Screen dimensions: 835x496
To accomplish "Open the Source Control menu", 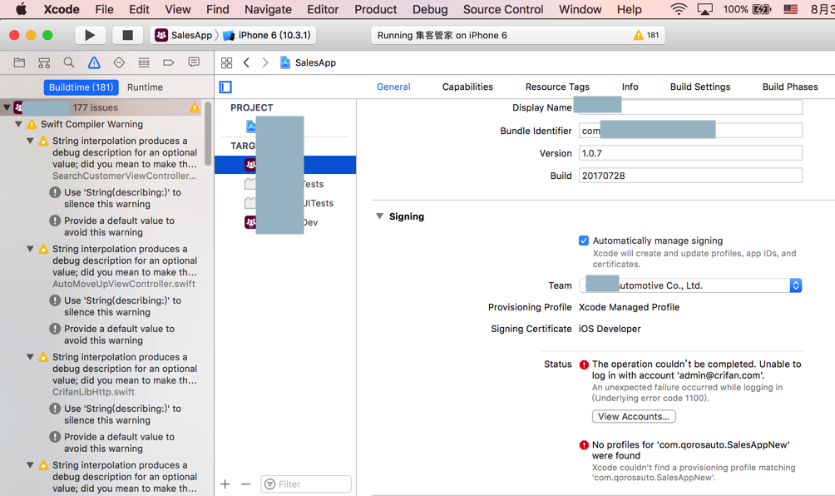I will point(503,9).
